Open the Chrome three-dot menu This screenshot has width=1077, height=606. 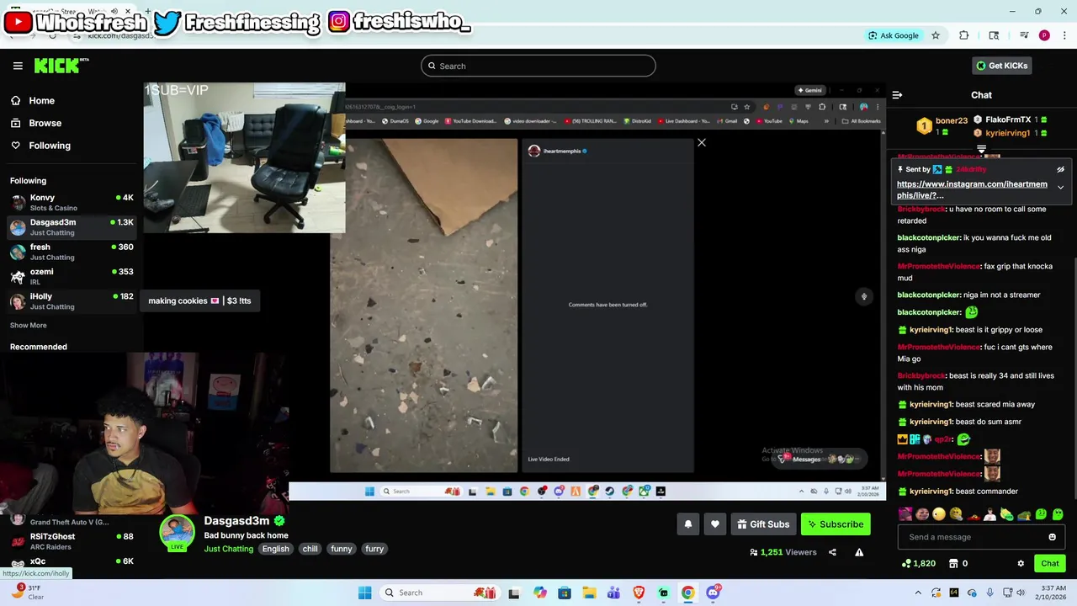1064,35
